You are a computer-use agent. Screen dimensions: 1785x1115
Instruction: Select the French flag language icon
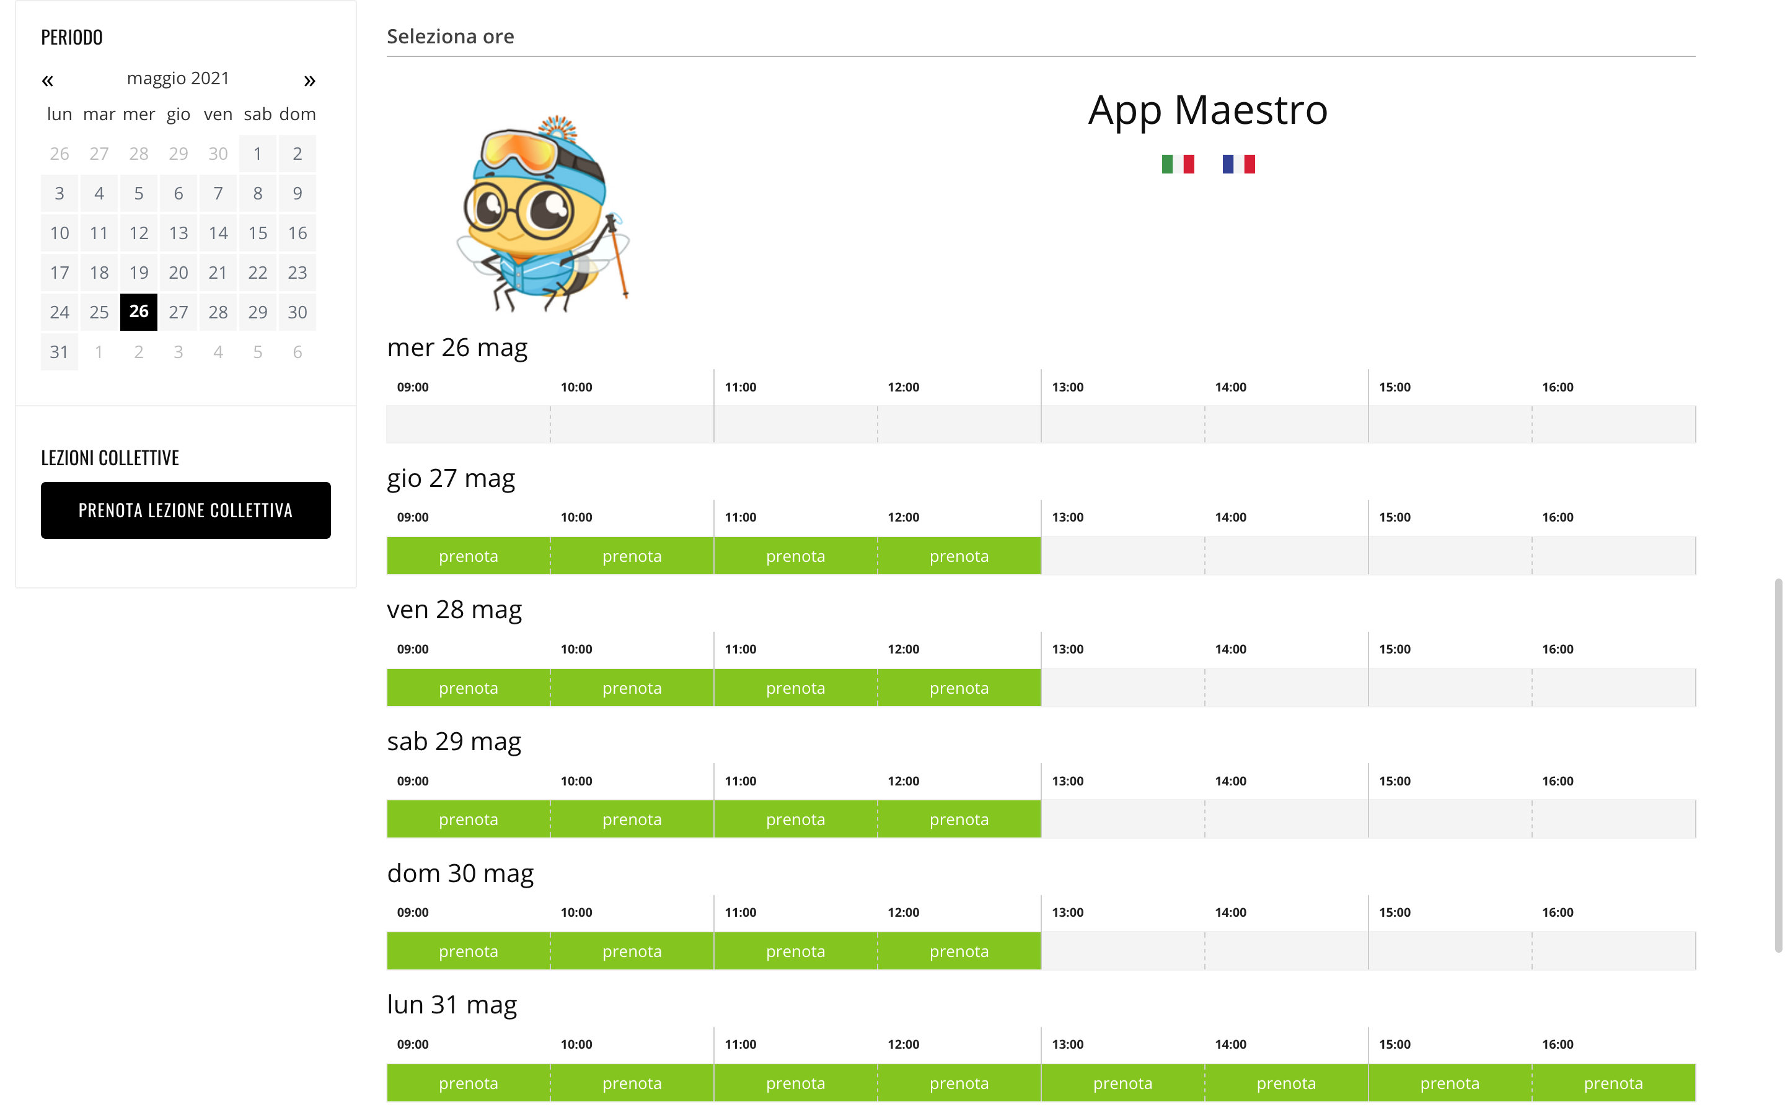point(1238,164)
